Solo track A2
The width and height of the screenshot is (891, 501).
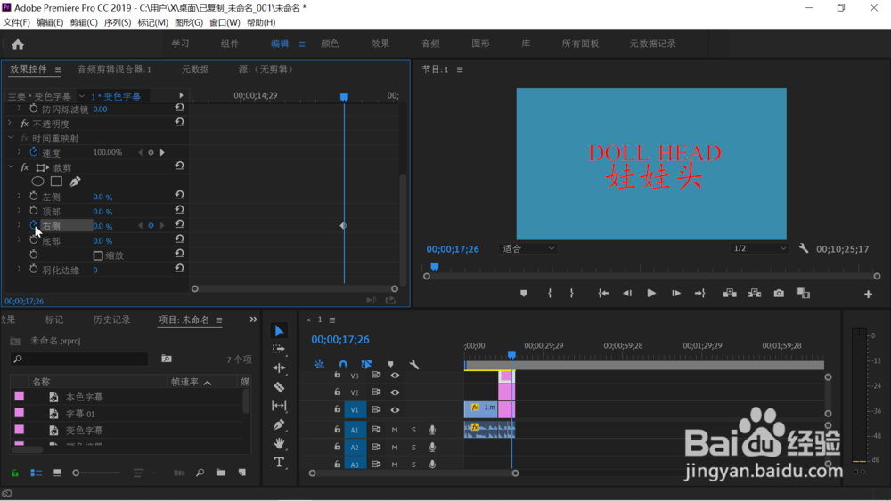(x=413, y=447)
